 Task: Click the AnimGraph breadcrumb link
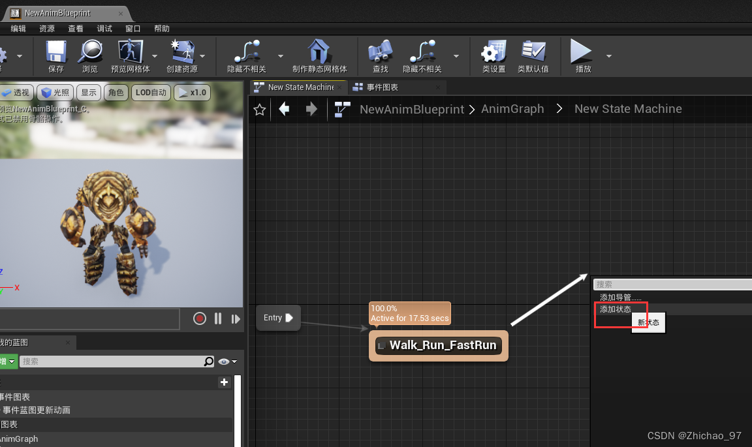512,108
